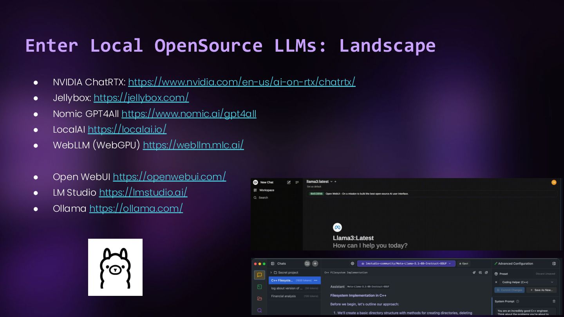Select the C++ Filesyste... chat
This screenshot has height=317, width=564.
pos(295,280)
